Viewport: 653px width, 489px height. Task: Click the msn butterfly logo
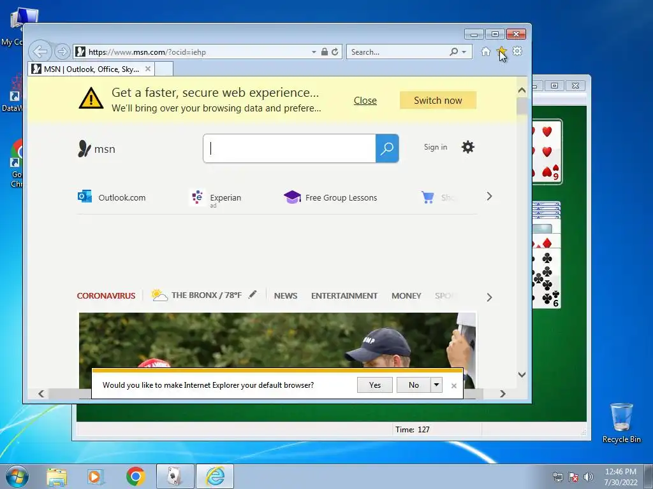pos(97,149)
